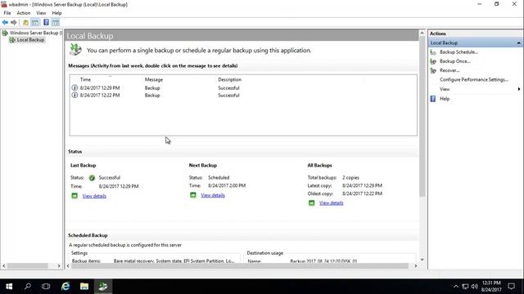Screen dimensions: 524x294
Task: Click green arrow icon under Next Backup
Action: tap(193, 195)
